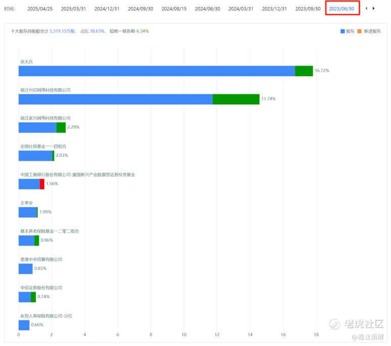391x346 pixels.
Task: Select the 2024/03/31 reporting date
Action: point(240,9)
